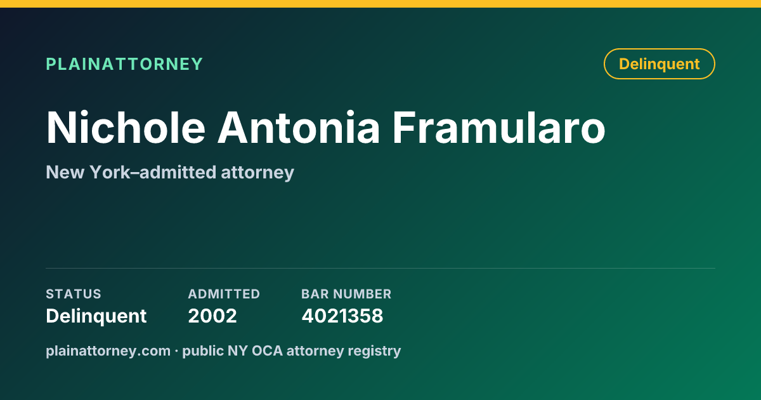Click the middle name Antonia in the heading
The image size is (761, 400).
click(x=299, y=128)
